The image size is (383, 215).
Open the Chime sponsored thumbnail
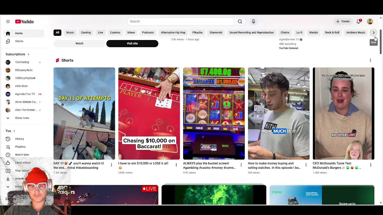tap(322, 195)
